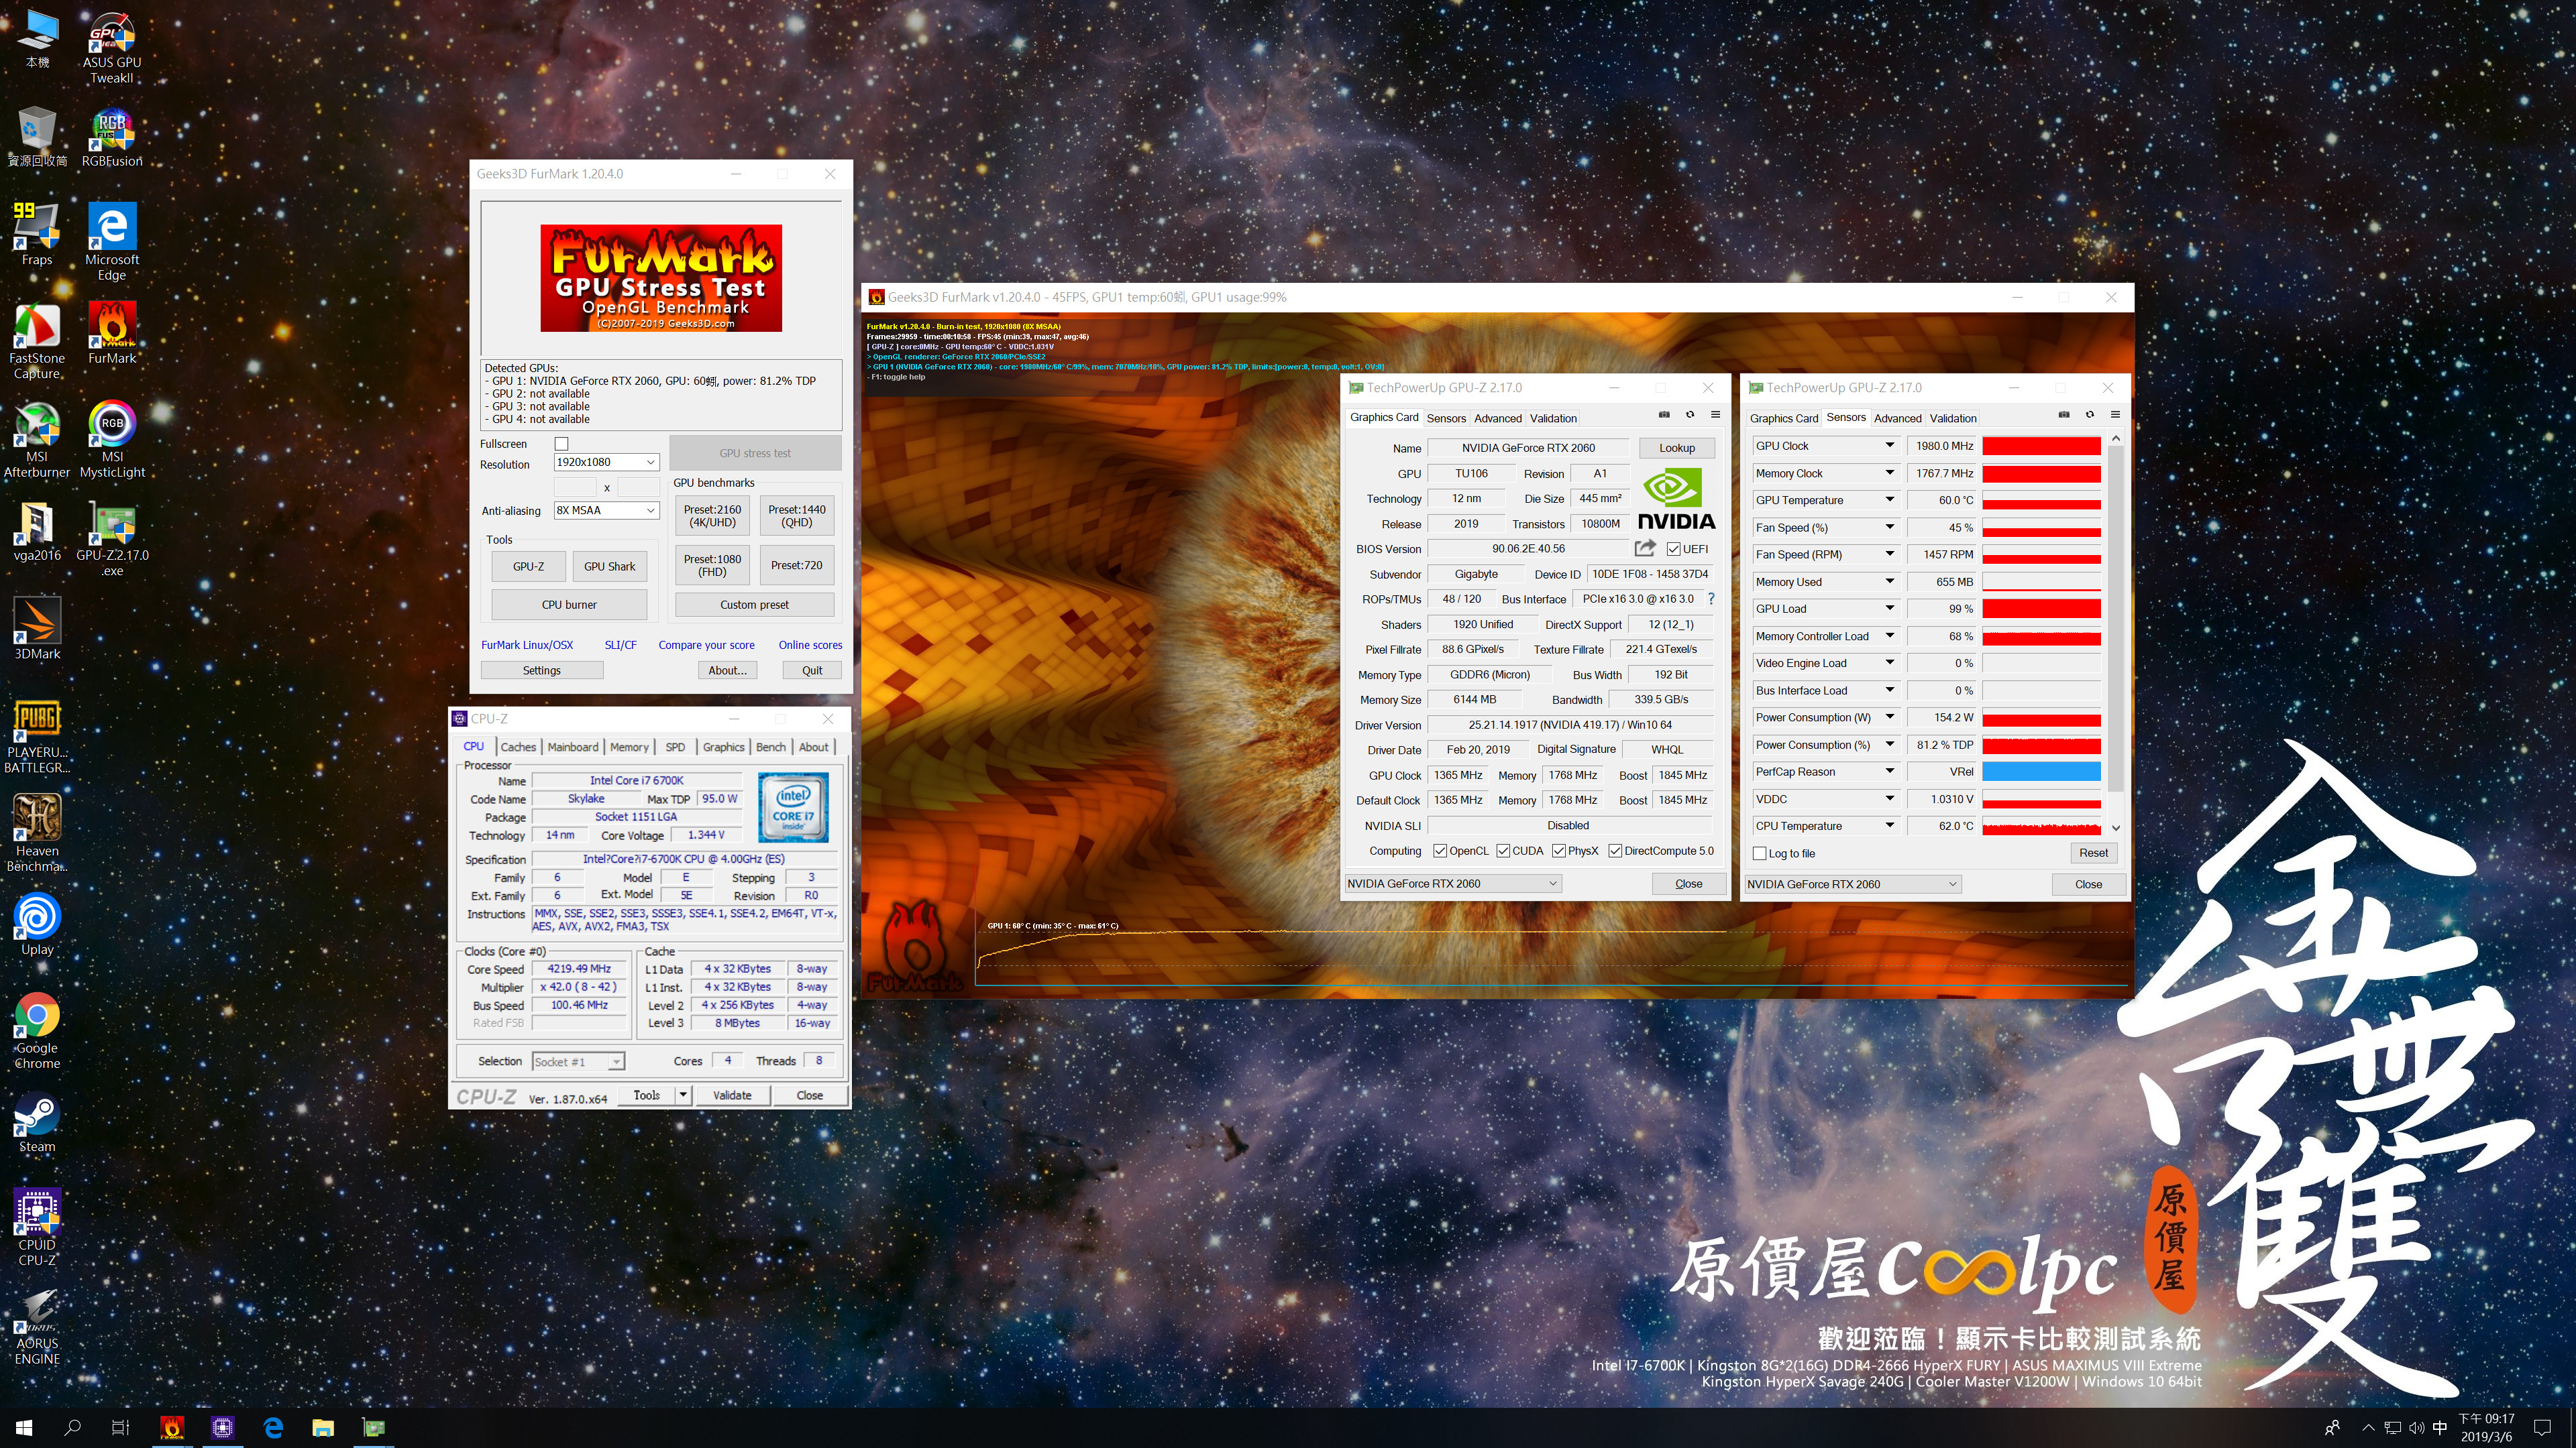The image size is (2576, 1448).
Task: Open GPU-Z.2.17.0.exe desktop icon
Action: pyautogui.click(x=112, y=538)
